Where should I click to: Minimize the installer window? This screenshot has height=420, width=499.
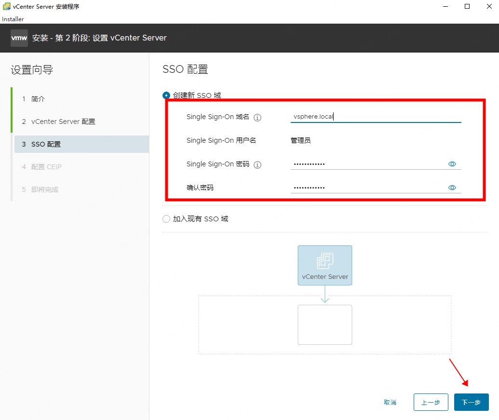pos(445,6)
